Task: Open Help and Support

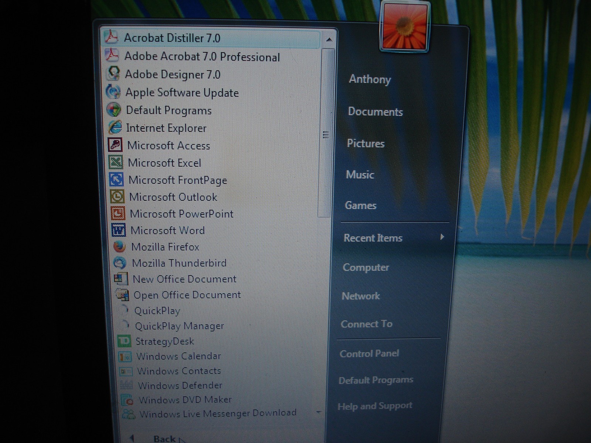Action: pos(375,406)
